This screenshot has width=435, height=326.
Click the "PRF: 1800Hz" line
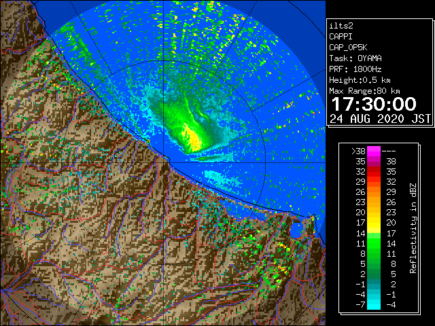point(355,69)
